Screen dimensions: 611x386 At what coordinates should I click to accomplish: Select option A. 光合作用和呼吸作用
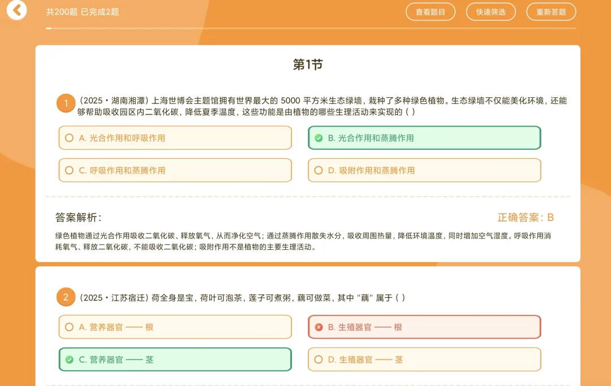point(175,138)
